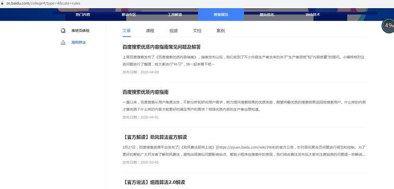
Task: Click the summary starting 上周百度搜索发布了
Action: point(243,60)
